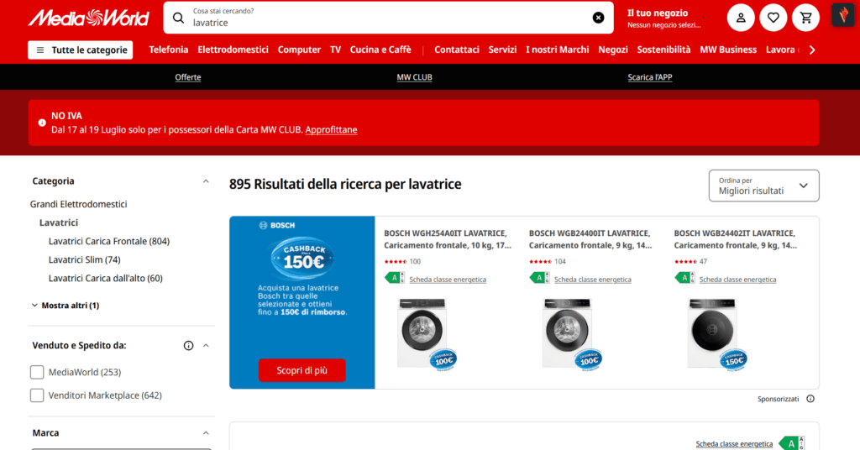860x450 pixels.
Task: Click the energy class A badge for BOSCH WGH254A0IT
Action: [x=395, y=278]
